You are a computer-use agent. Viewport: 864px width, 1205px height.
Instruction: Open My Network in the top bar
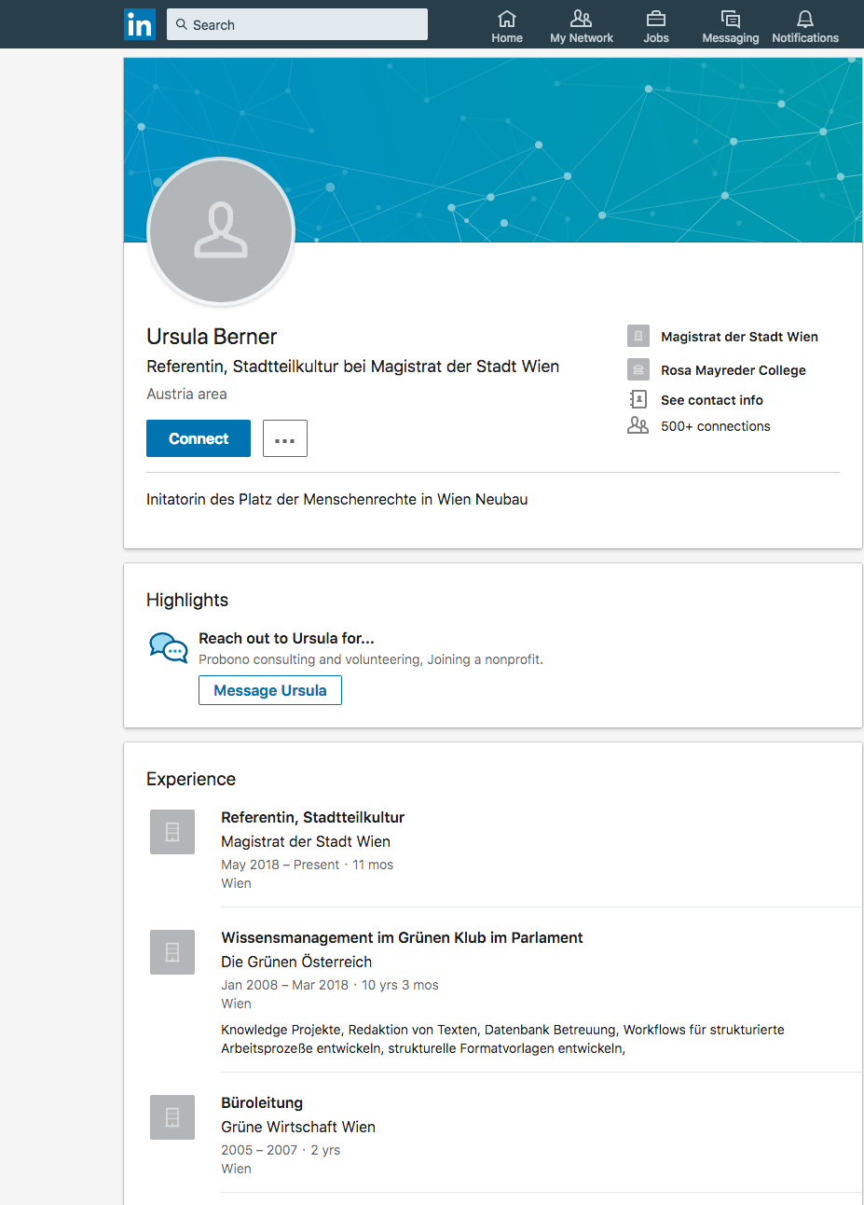click(582, 26)
